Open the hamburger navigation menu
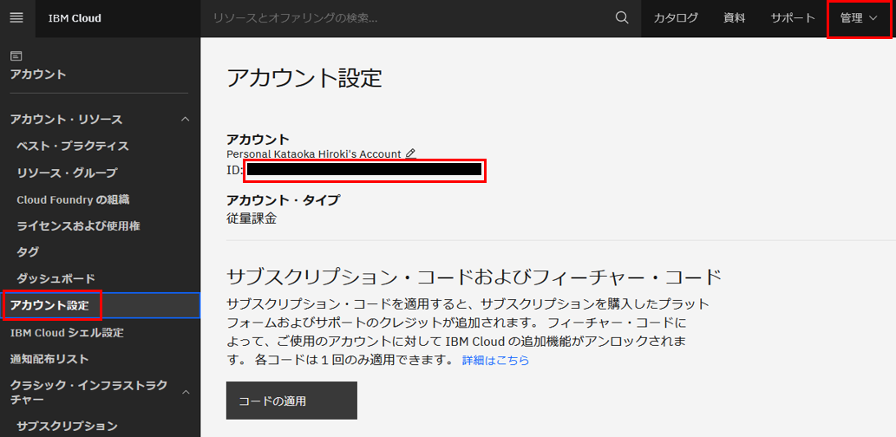The width and height of the screenshot is (896, 437). coord(16,17)
